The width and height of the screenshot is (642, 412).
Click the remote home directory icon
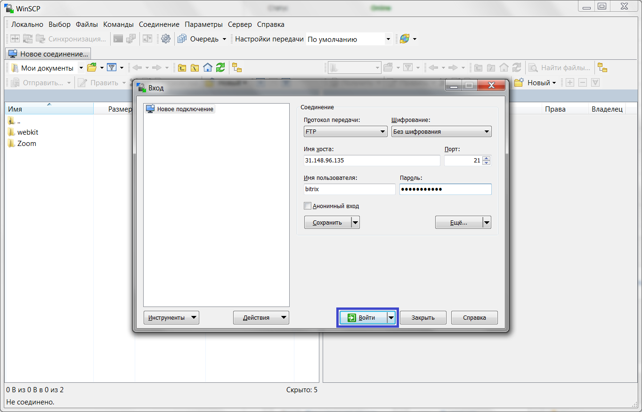tap(504, 68)
